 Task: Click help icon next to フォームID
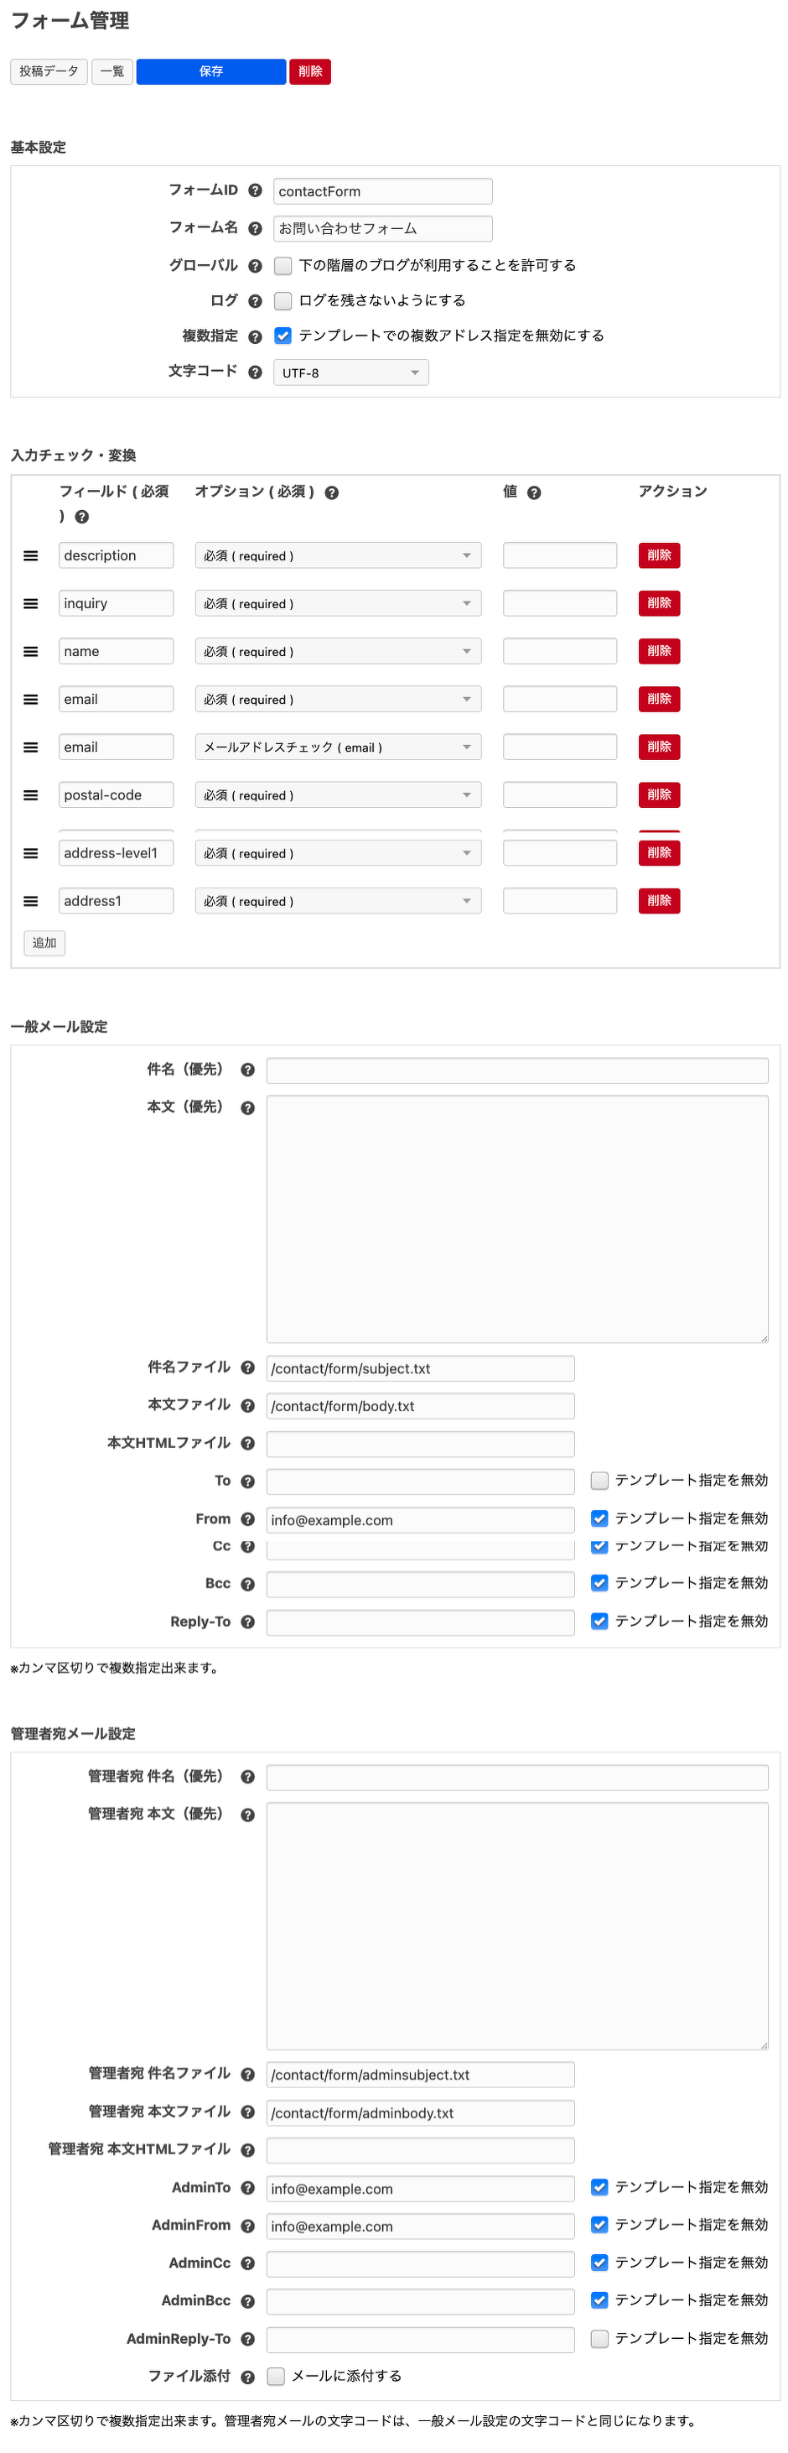255,190
